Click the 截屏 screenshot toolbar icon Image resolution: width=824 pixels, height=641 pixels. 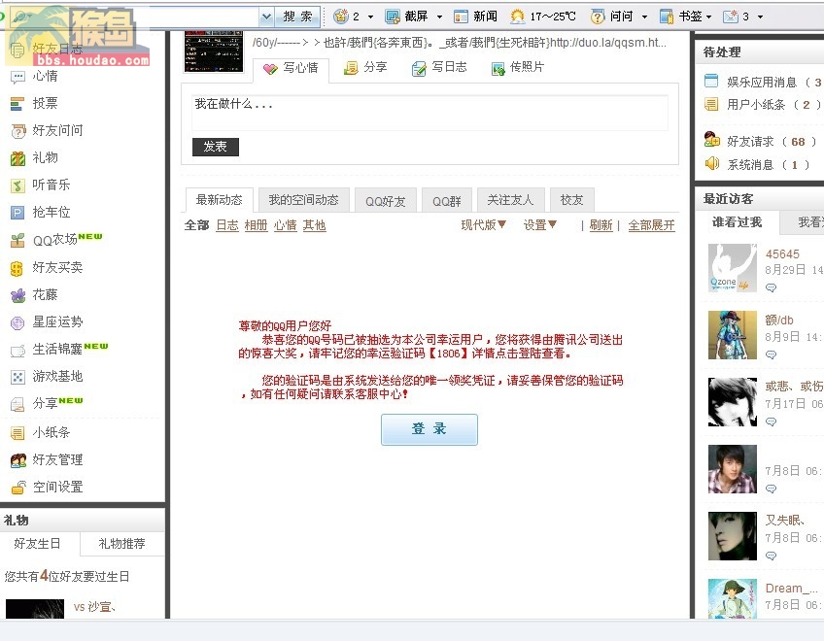click(392, 17)
